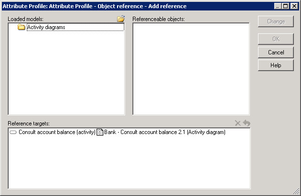Select Bank - Consult account balance 2.1 entry
Image resolution: width=301 pixels, height=196 pixels.
(164, 132)
